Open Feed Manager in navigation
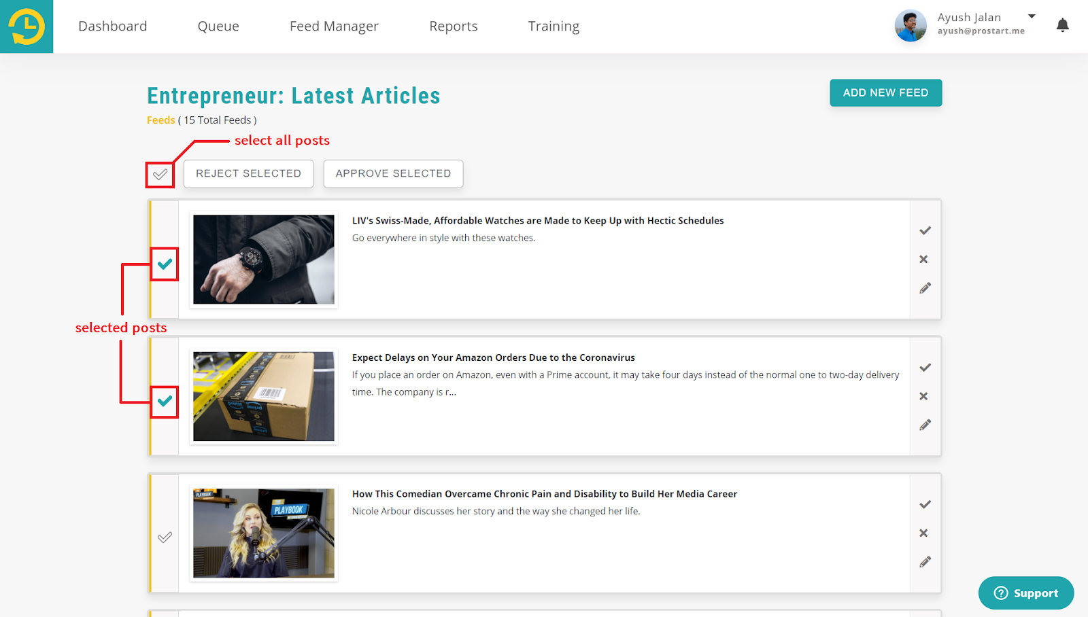This screenshot has height=617, width=1088. (334, 27)
